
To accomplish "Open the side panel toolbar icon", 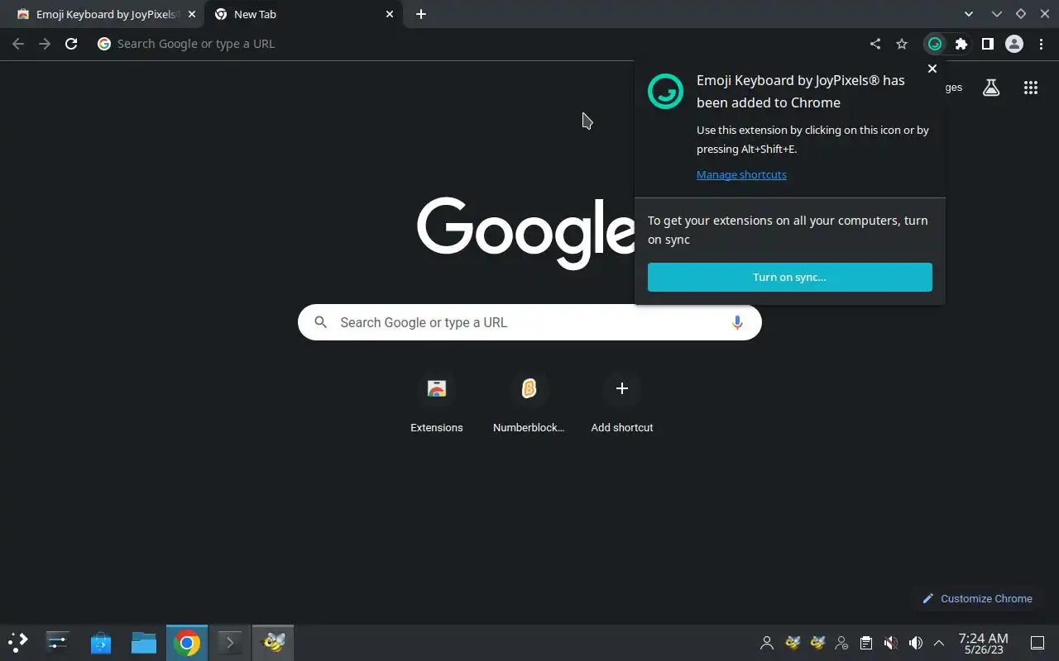I will click(988, 44).
